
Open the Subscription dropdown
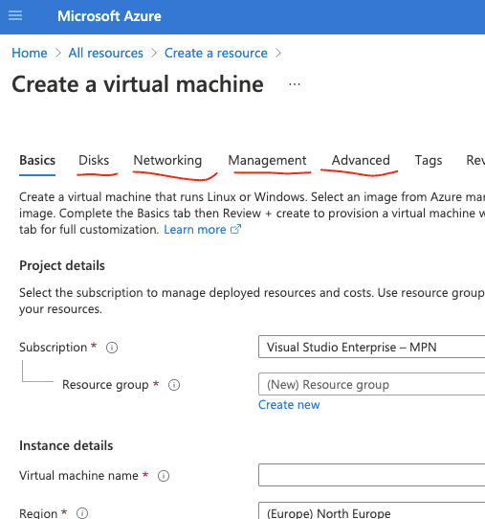(371, 347)
